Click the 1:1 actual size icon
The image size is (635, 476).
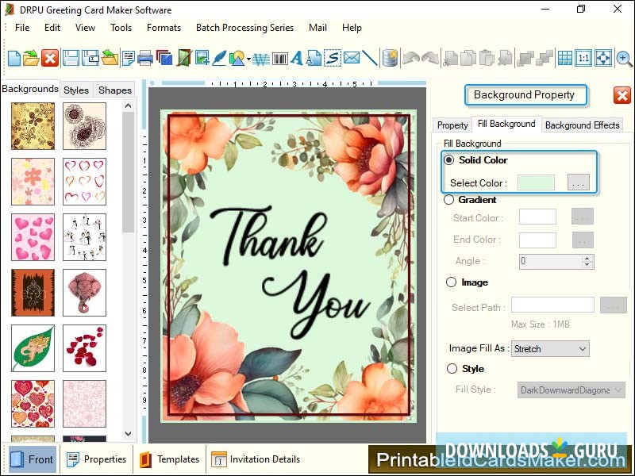[583, 58]
